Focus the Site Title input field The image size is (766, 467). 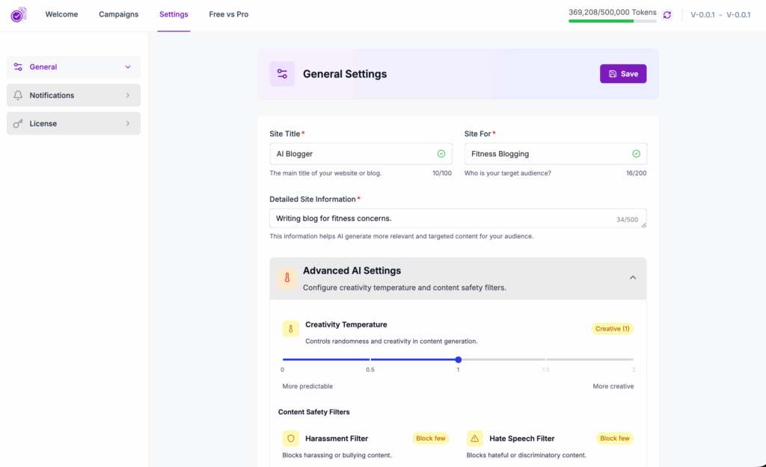coord(361,154)
